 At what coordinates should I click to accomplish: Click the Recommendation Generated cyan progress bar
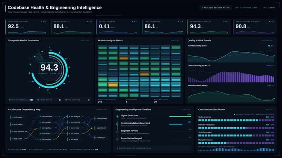tap(176, 124)
